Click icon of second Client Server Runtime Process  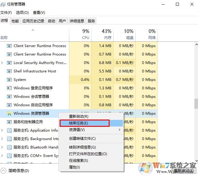[x=9, y=54]
